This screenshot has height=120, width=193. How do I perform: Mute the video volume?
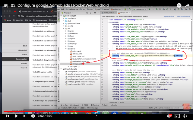[x=33, y=116]
